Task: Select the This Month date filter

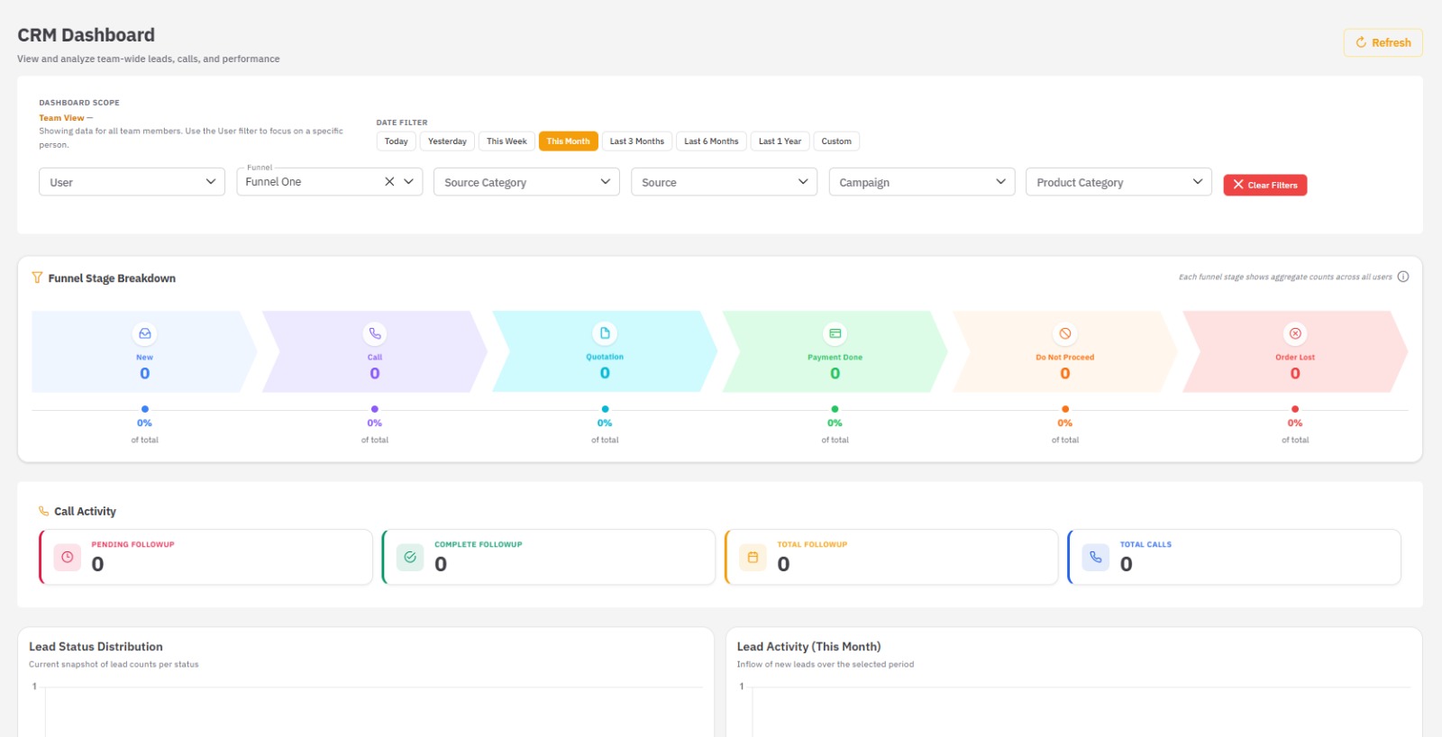Action: [568, 141]
